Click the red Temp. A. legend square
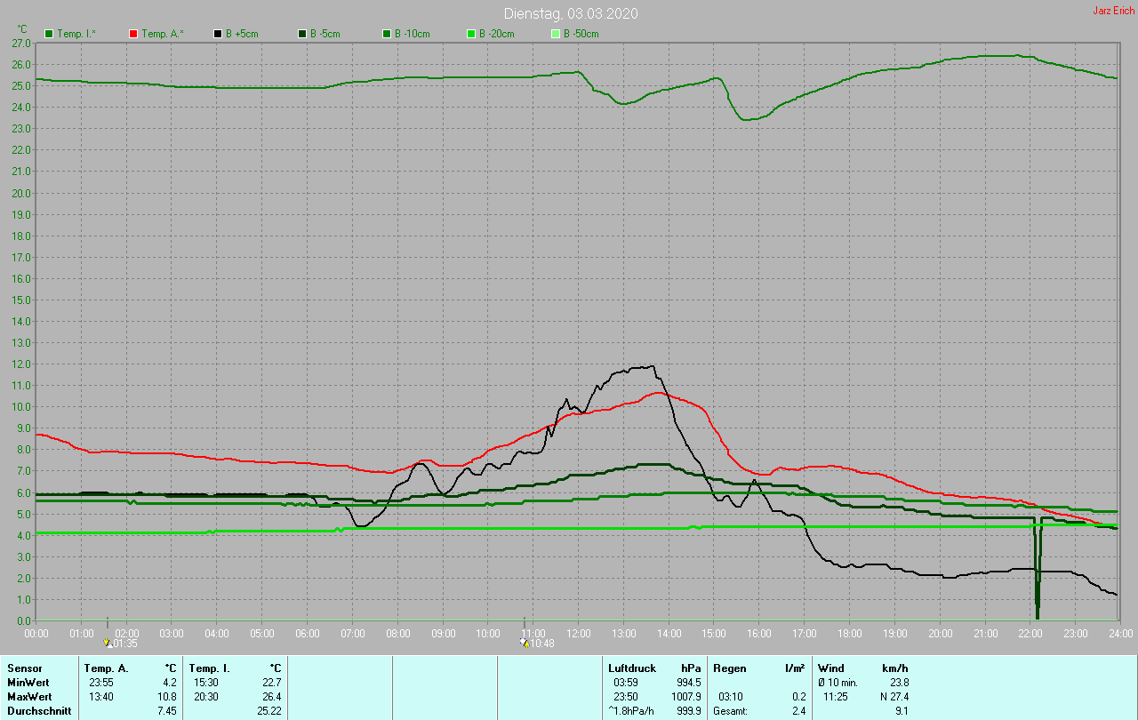This screenshot has width=1138, height=720. point(133,34)
